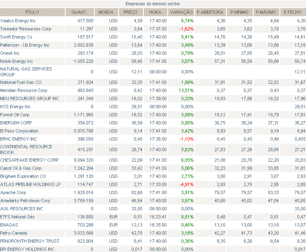307x252 pixels.
Task: Click the VARIAÇÃO column header
Action: tap(181, 12)
